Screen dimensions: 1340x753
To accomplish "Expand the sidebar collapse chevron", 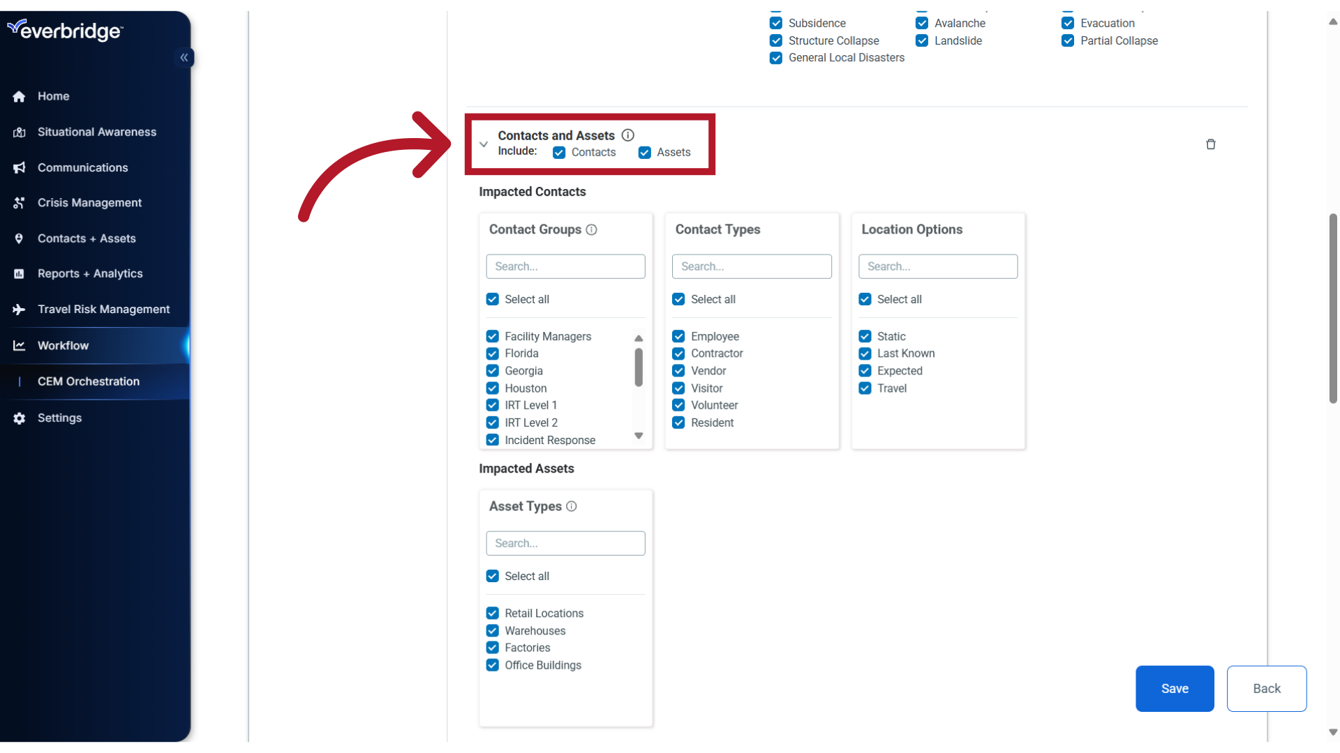I will (x=184, y=57).
